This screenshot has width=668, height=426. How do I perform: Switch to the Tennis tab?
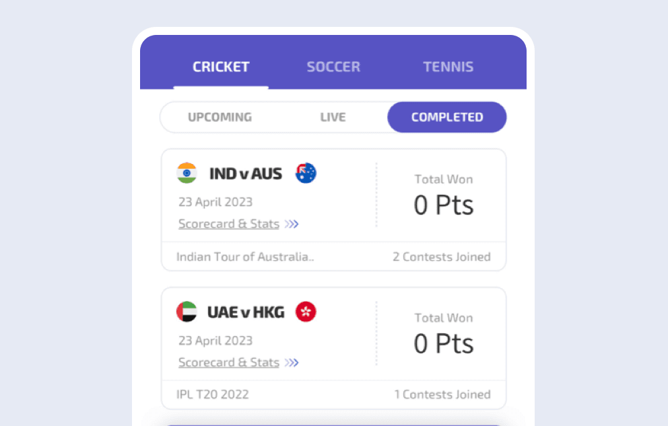[x=448, y=66]
